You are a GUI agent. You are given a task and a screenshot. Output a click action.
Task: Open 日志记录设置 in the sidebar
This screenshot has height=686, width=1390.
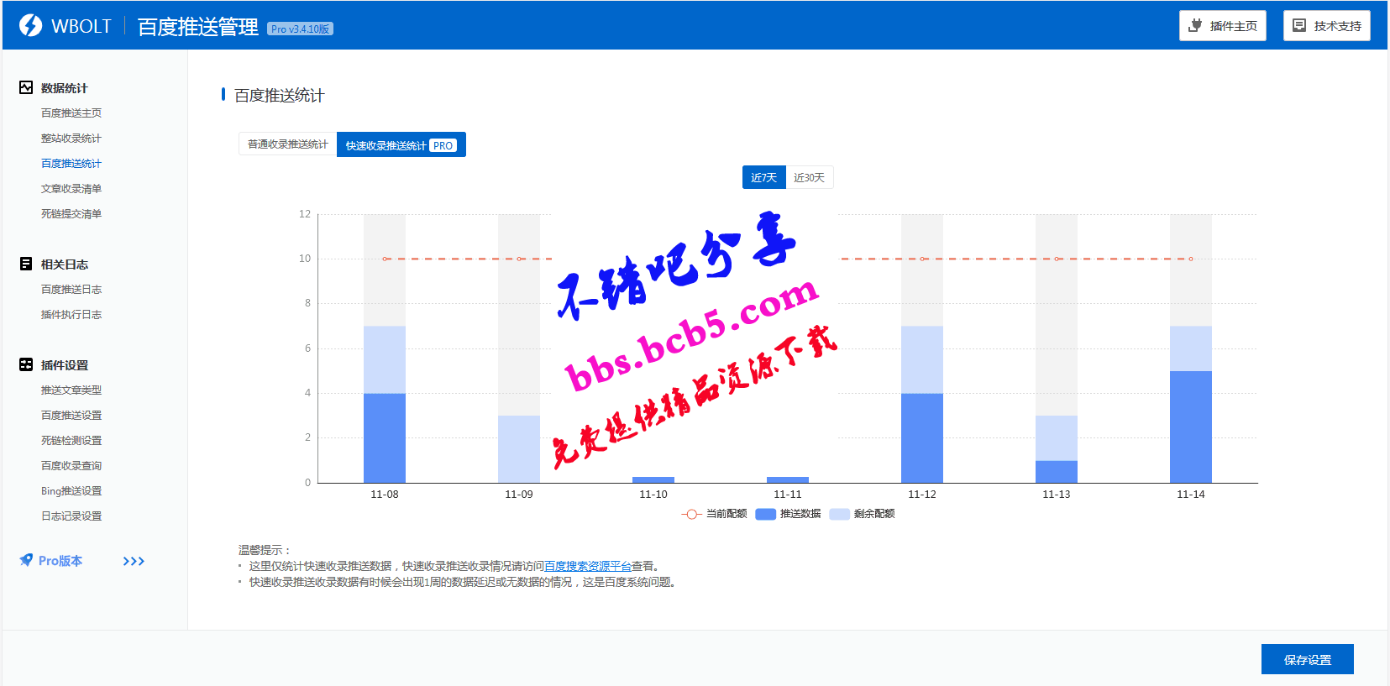(x=71, y=516)
